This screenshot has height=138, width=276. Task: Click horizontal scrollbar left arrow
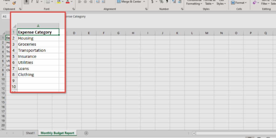194,133
